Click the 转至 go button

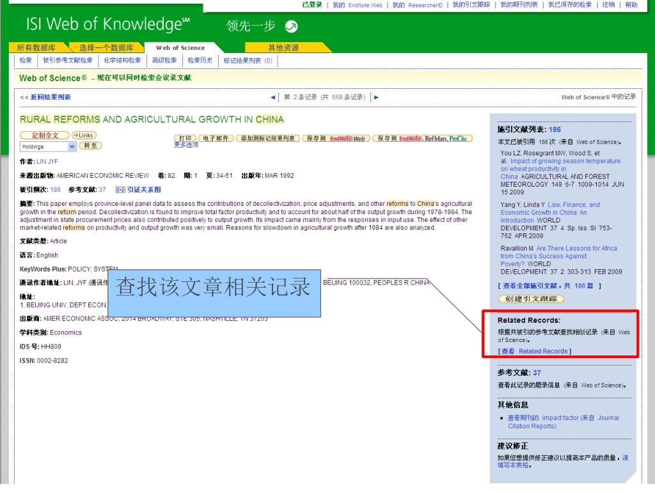(90, 146)
